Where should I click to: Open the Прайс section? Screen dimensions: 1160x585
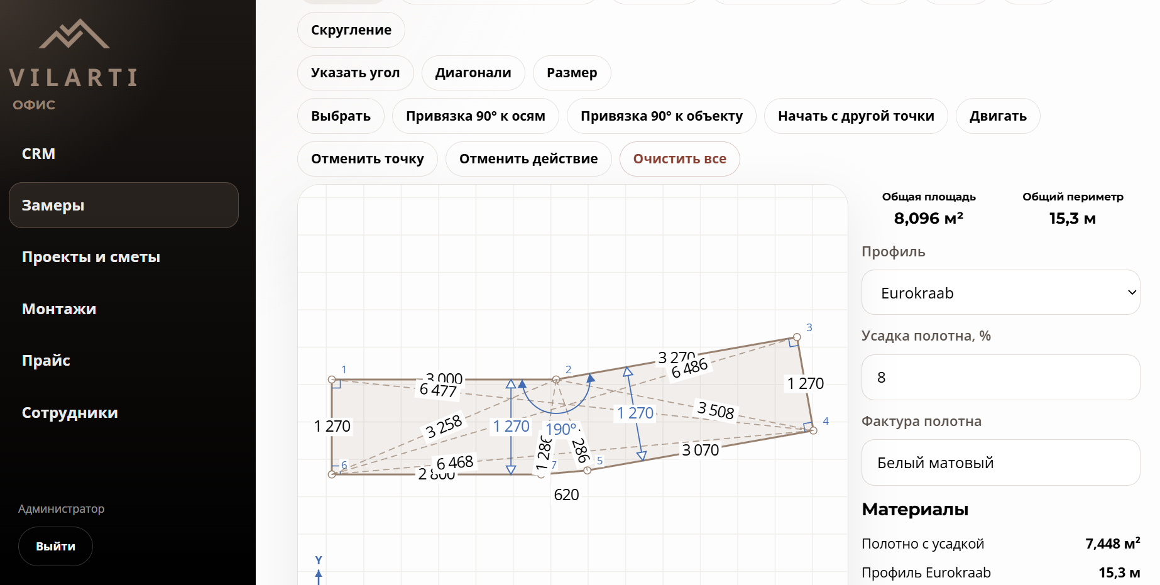[x=46, y=361]
